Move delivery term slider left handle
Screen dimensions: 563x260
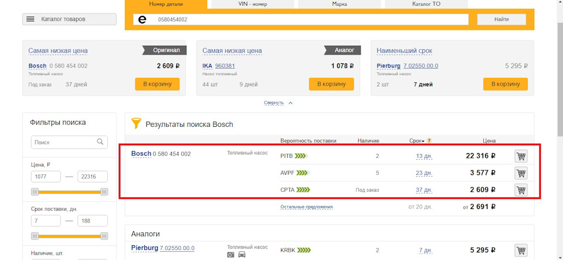click(35, 236)
